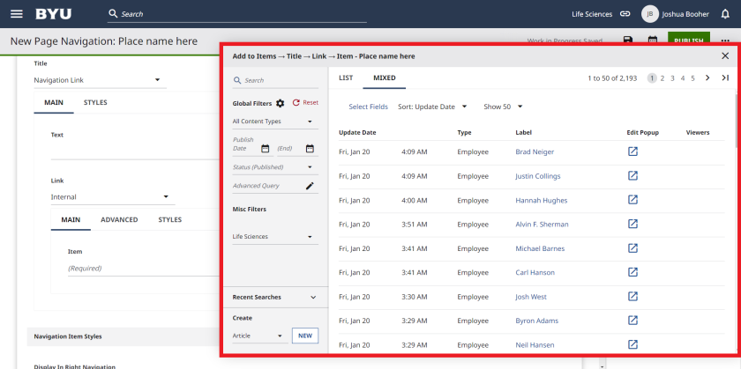Screen dimensions: 741x369
Task: Open Global Filters gear settings
Action: pos(281,103)
